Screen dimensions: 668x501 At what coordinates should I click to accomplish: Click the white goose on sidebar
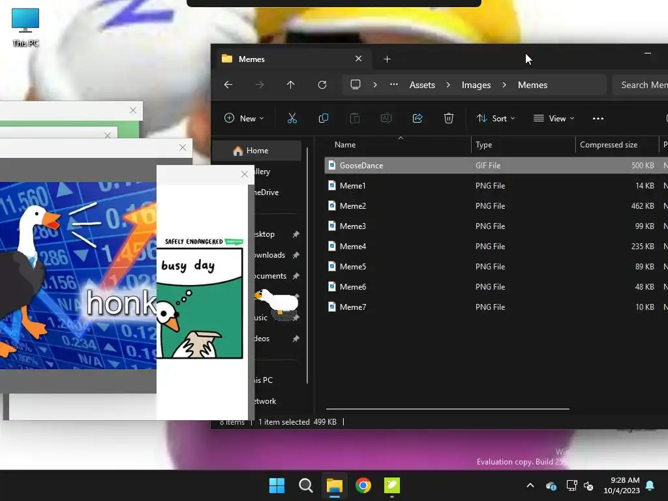pyautogui.click(x=277, y=301)
